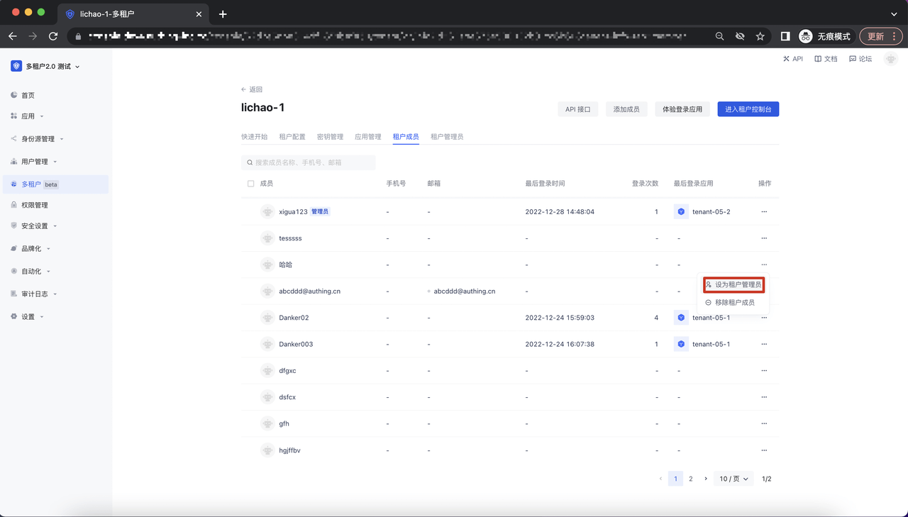Toggle the select-all members checkbox

pyautogui.click(x=250, y=184)
